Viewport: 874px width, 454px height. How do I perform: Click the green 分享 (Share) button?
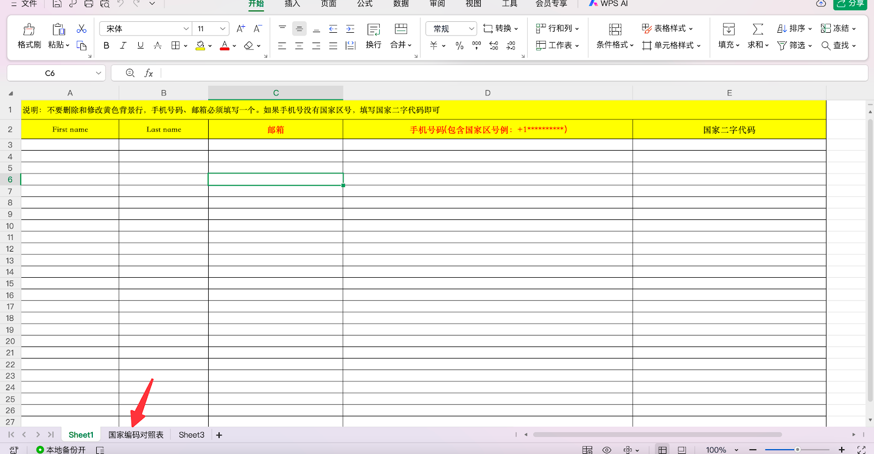[850, 4]
